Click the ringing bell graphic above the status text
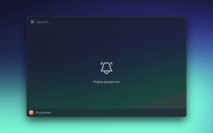The height and width of the screenshot is (133, 213). 106,67
